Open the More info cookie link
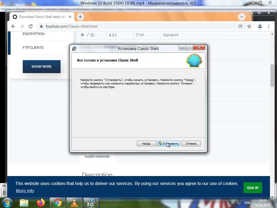277x208 pixels. pyautogui.click(x=25, y=191)
